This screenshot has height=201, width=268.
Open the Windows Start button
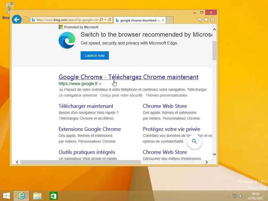point(7,196)
